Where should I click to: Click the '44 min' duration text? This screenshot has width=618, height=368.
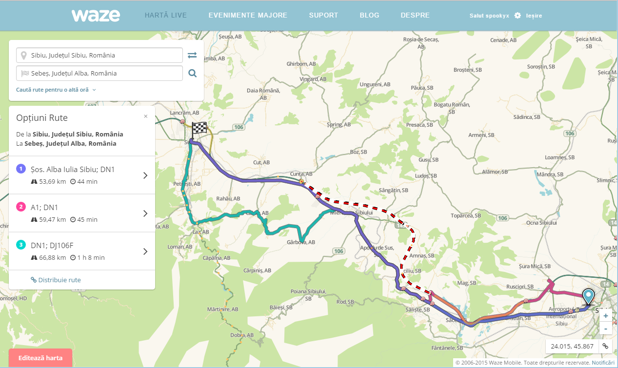[87, 181]
